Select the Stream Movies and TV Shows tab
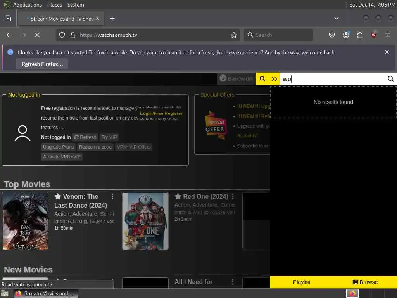397x298 pixels. pyautogui.click(x=62, y=19)
